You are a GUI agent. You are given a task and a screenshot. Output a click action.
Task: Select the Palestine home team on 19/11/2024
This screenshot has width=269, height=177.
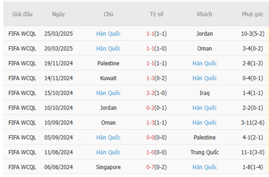(x=108, y=63)
